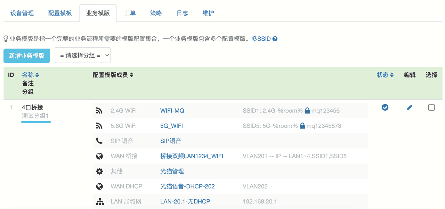Click the network icon for LAN 局域网
445x209 pixels.
click(x=99, y=202)
